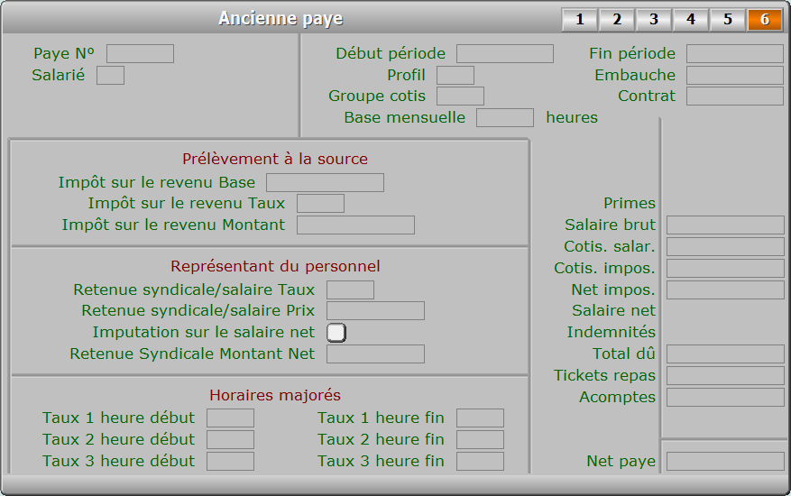
Task: Focus Retenue Syndicale Montant Net field
Action: coord(375,354)
